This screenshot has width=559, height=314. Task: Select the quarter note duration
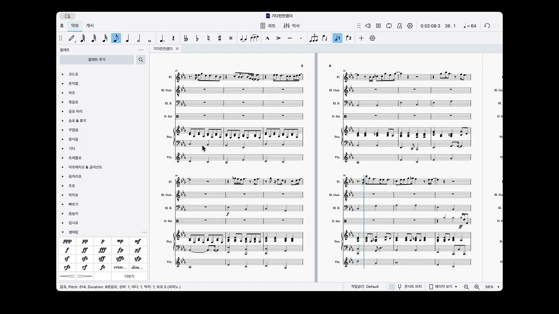(127, 38)
